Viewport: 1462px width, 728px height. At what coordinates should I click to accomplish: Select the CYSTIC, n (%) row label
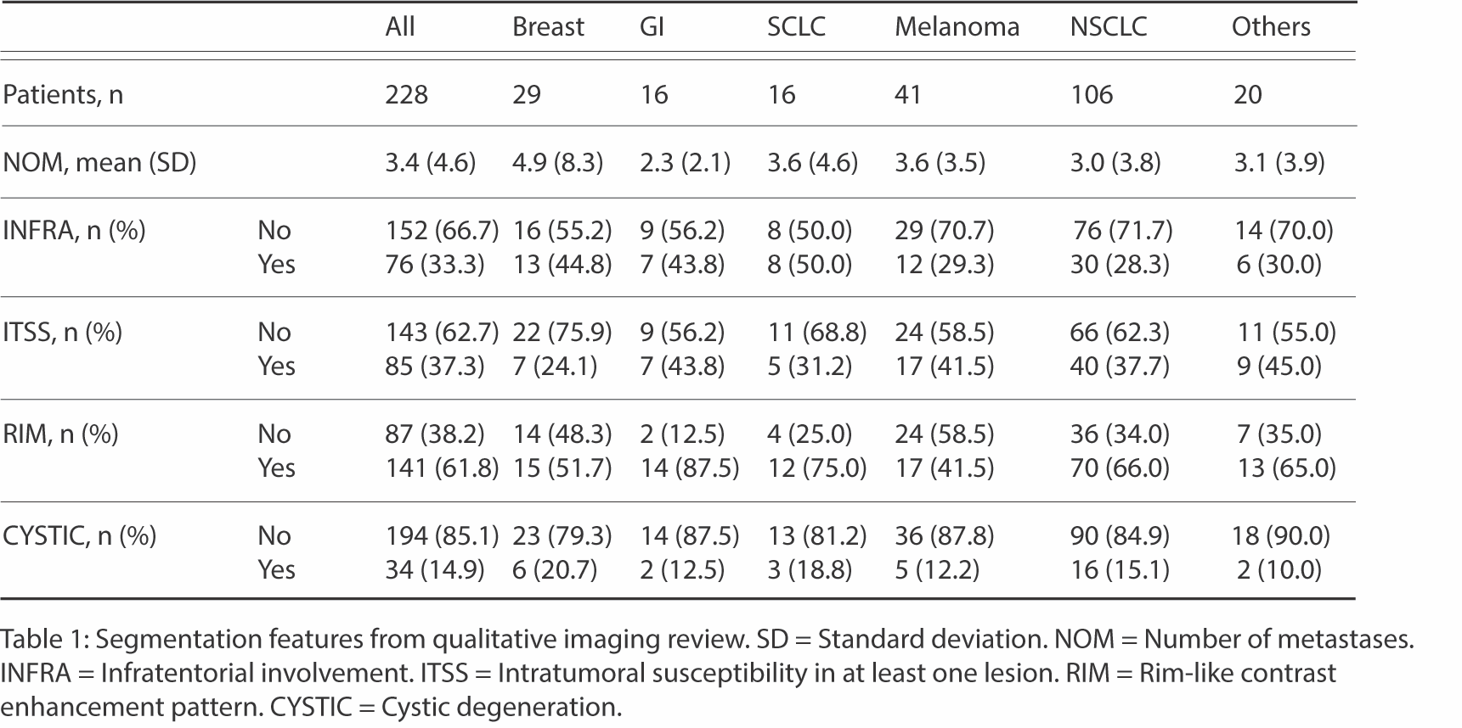[x=80, y=535]
